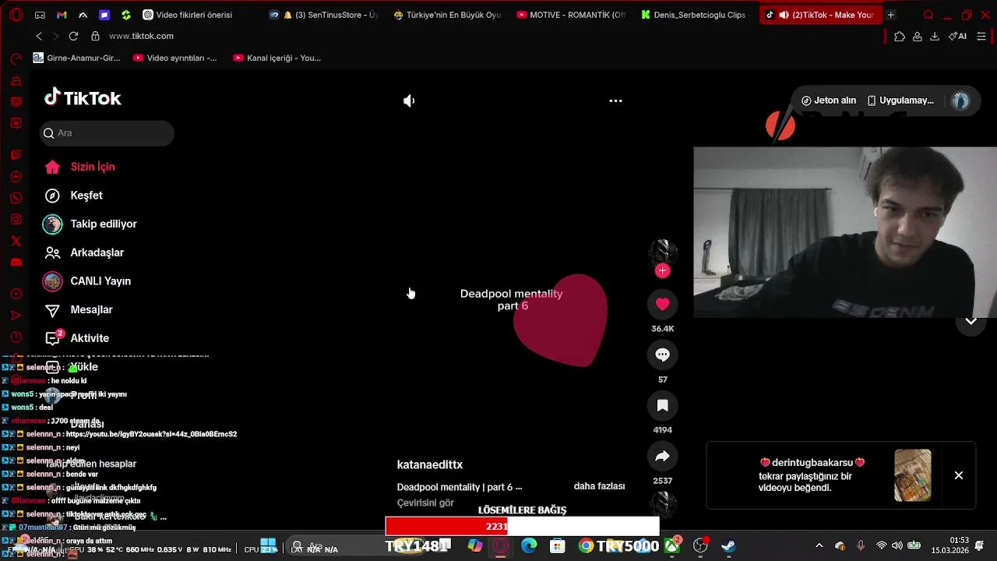Viewport: 997px width, 561px height.
Task: Open WhatsApp from the Opera sidebar
Action: click(16, 198)
